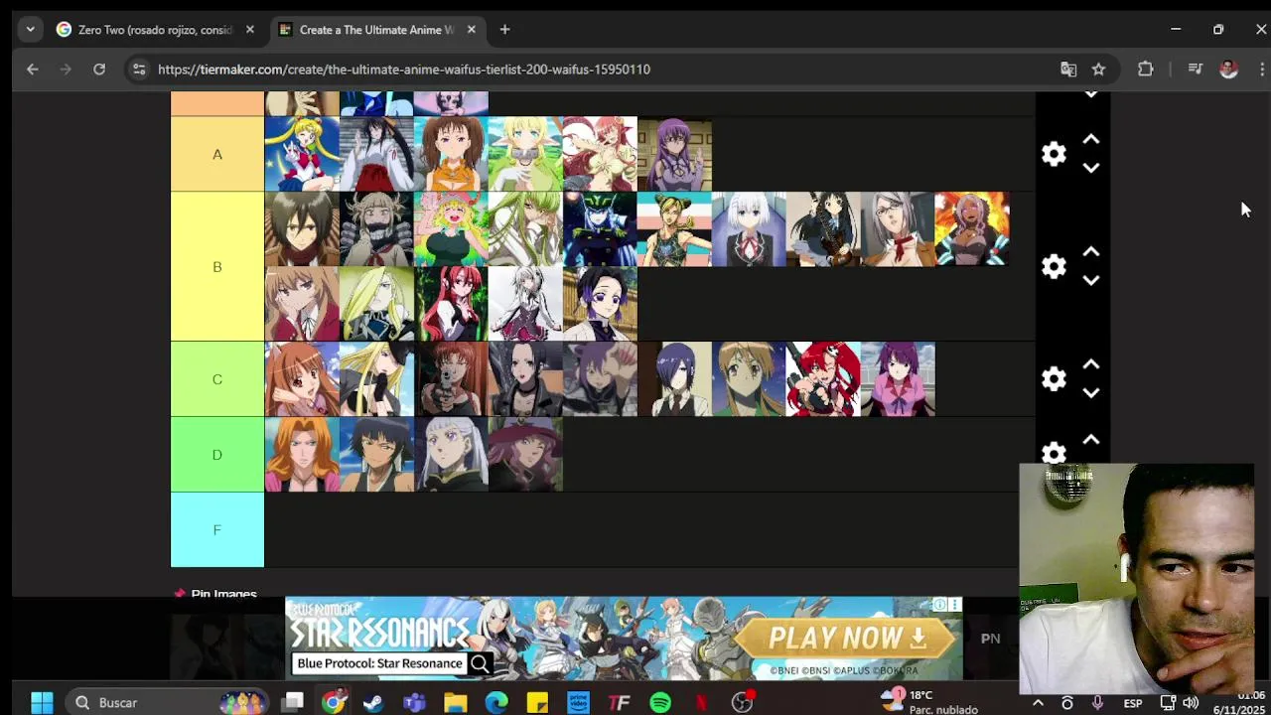Move tier B up with arrow

1091,252
